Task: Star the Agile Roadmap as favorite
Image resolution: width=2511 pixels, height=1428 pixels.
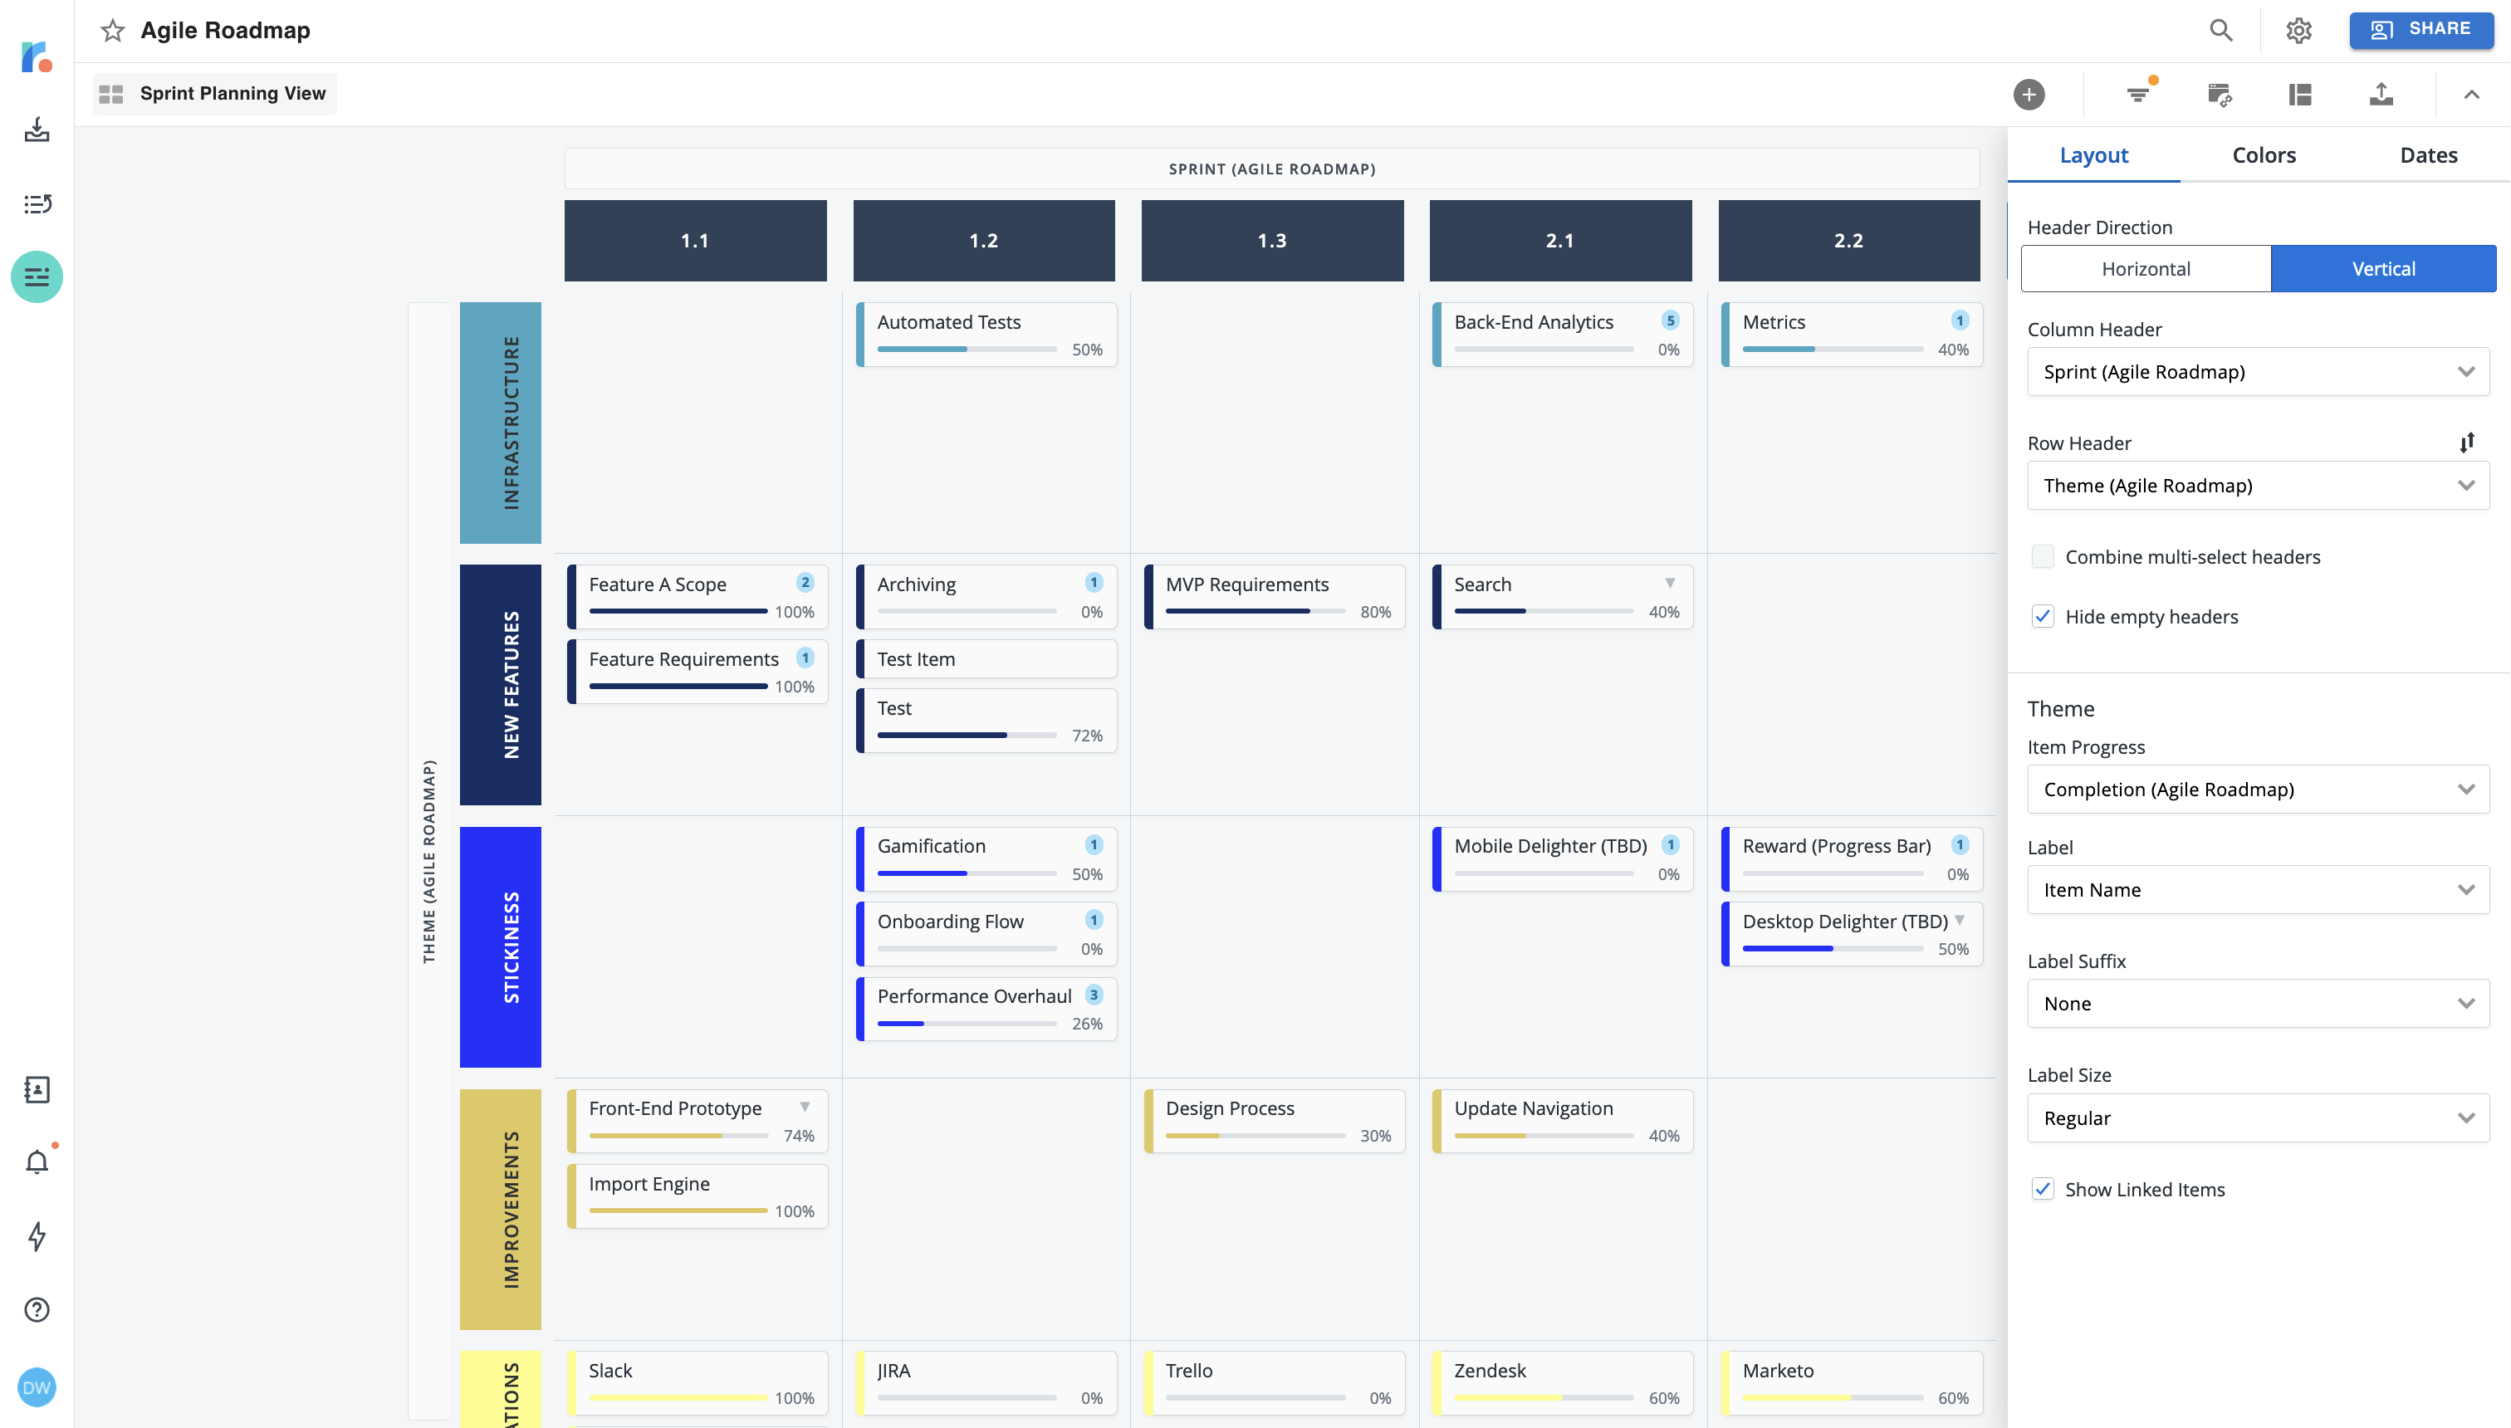Action: click(113, 31)
